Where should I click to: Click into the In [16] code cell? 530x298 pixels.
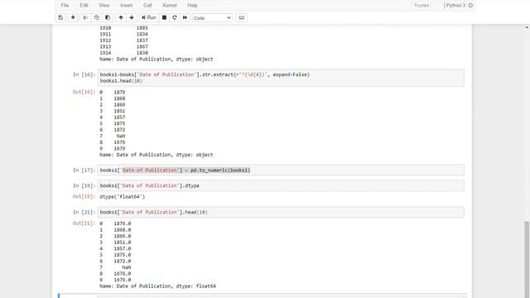[x=281, y=78]
